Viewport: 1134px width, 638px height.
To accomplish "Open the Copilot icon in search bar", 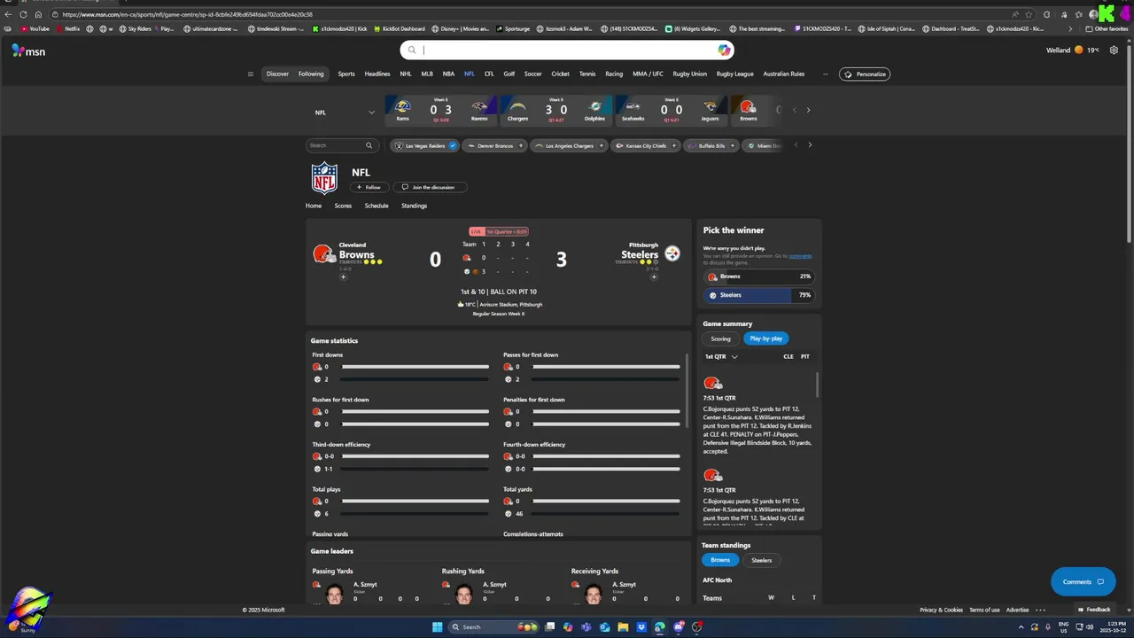I will tap(724, 51).
